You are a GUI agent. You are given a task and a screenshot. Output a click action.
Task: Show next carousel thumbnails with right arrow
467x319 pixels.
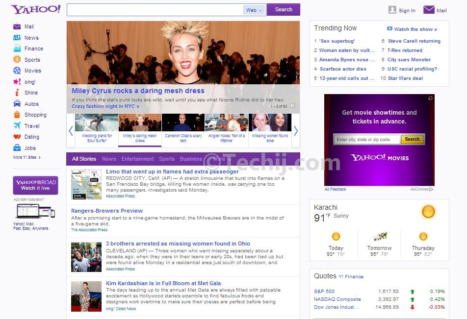pos(296,131)
